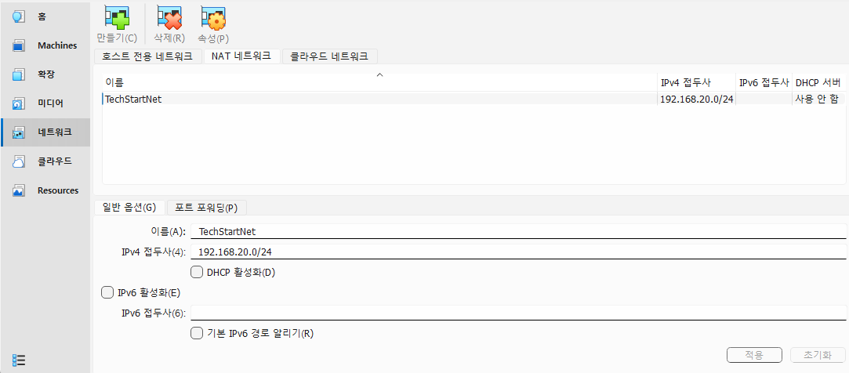Open Cloud (클라우드) in sidebar
The width and height of the screenshot is (849, 373).
tap(45, 161)
